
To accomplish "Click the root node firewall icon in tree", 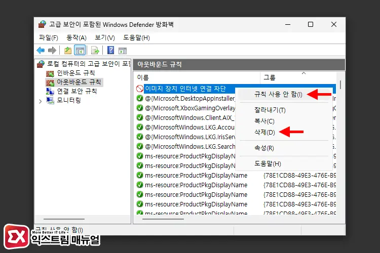I will (41, 64).
